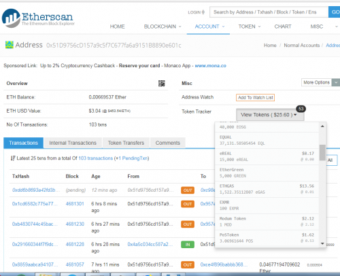Click the ETH USD Value $3.04

pos(95,111)
